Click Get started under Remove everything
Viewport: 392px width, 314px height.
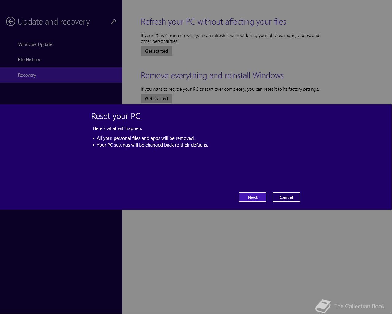[156, 98]
